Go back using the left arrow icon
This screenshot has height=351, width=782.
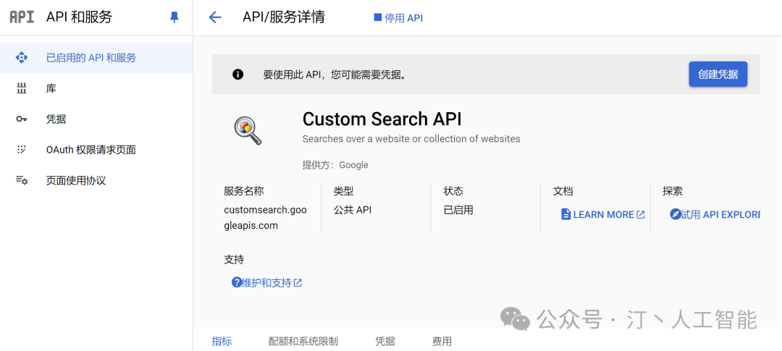click(215, 17)
